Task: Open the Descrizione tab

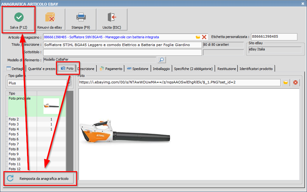Action: [86, 69]
